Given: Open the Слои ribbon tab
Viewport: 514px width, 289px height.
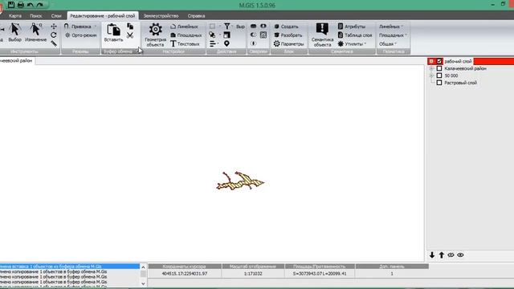Looking at the screenshot, I should (x=56, y=16).
